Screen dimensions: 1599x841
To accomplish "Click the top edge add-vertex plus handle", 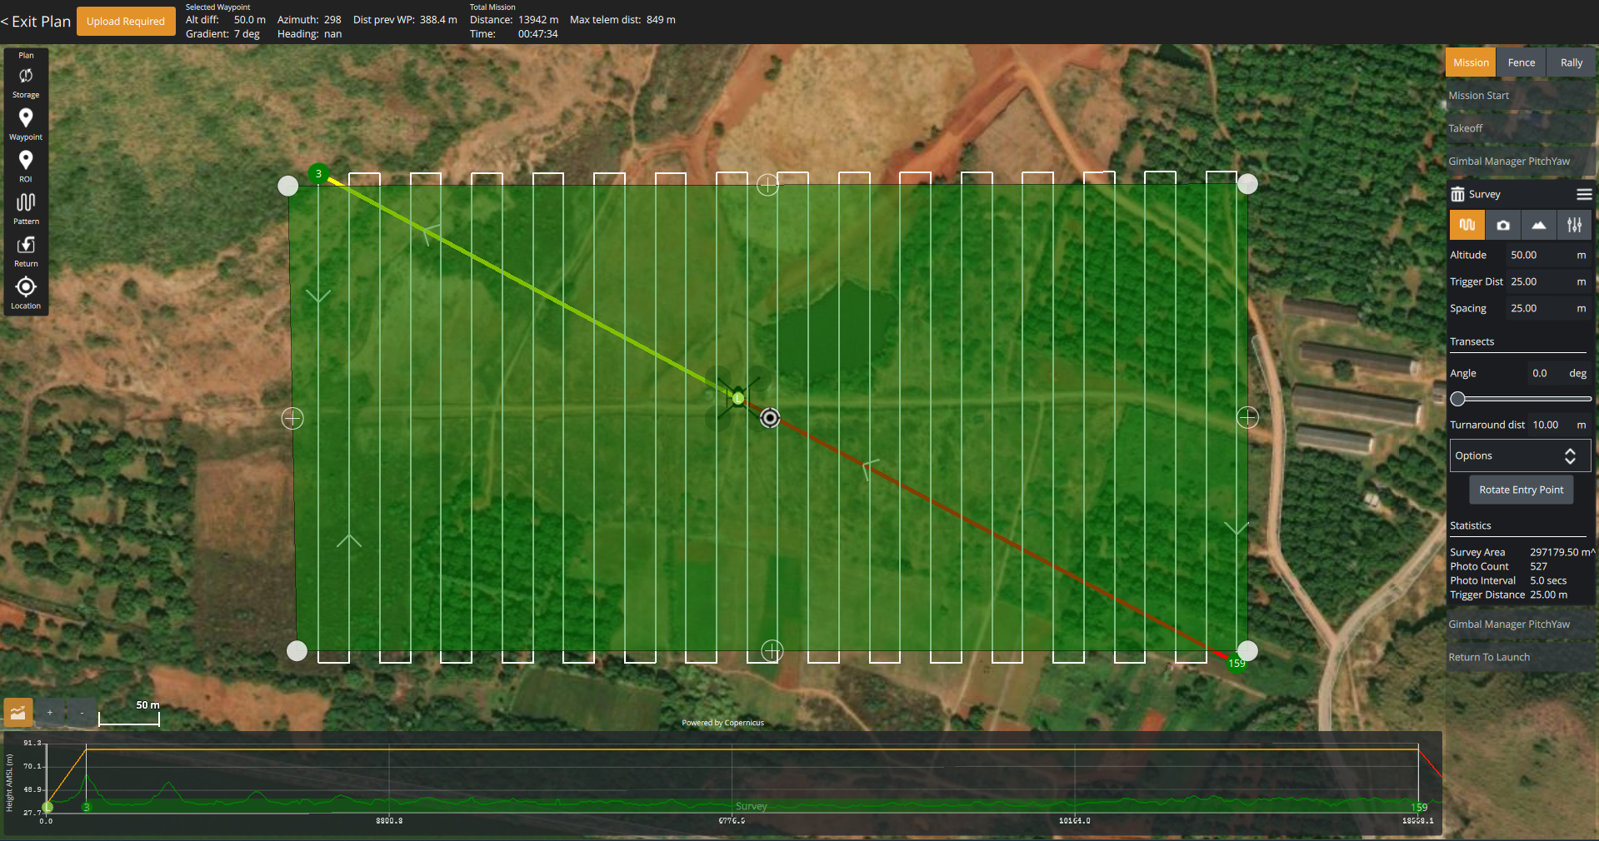I will 767,185.
